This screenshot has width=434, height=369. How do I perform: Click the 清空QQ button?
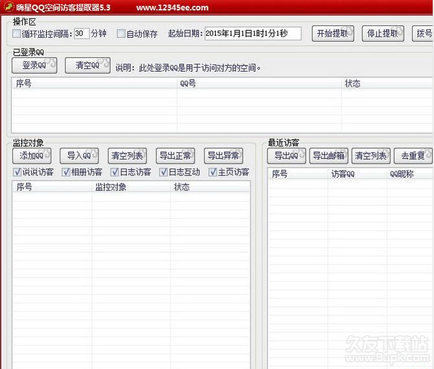click(x=87, y=65)
